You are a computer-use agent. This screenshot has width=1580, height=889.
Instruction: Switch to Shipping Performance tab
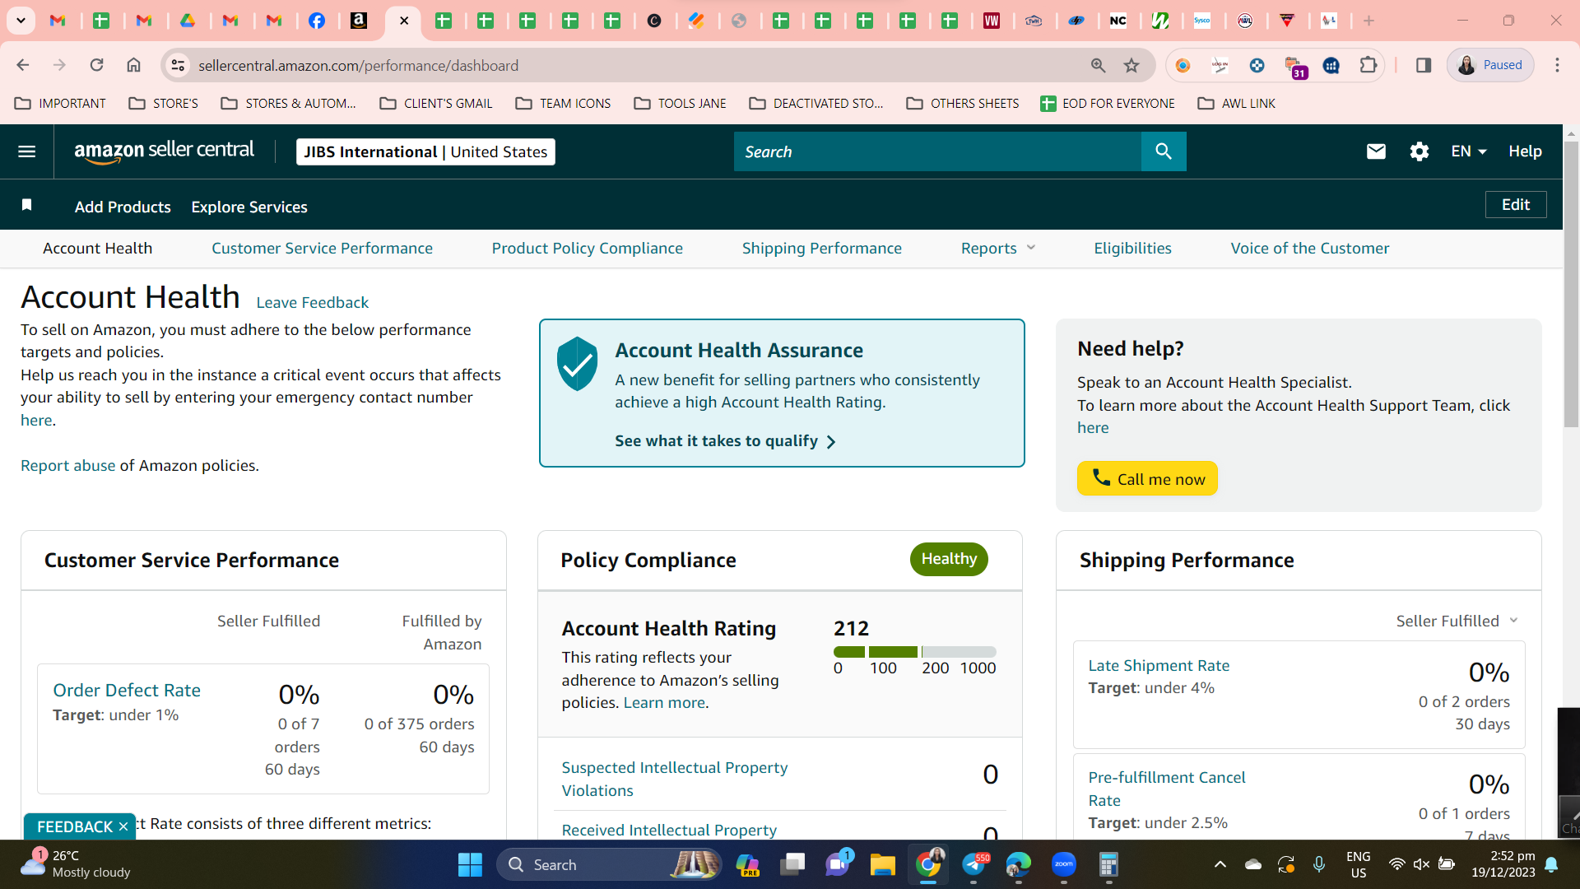click(822, 248)
